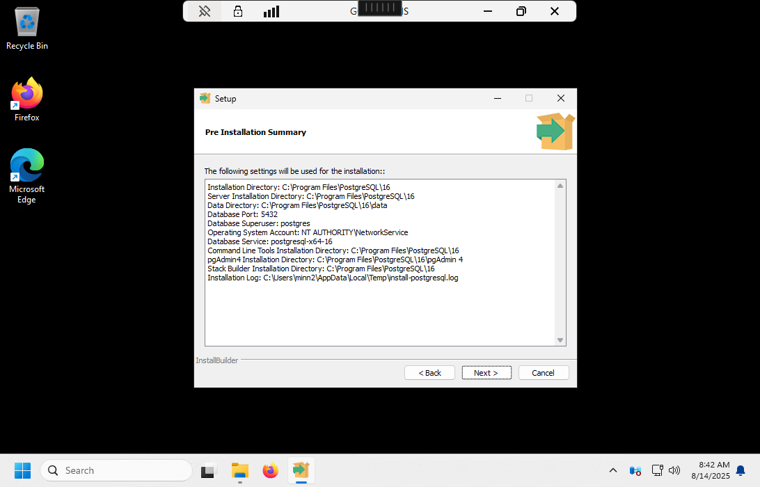Click the lock icon on the session bar

[x=238, y=11]
